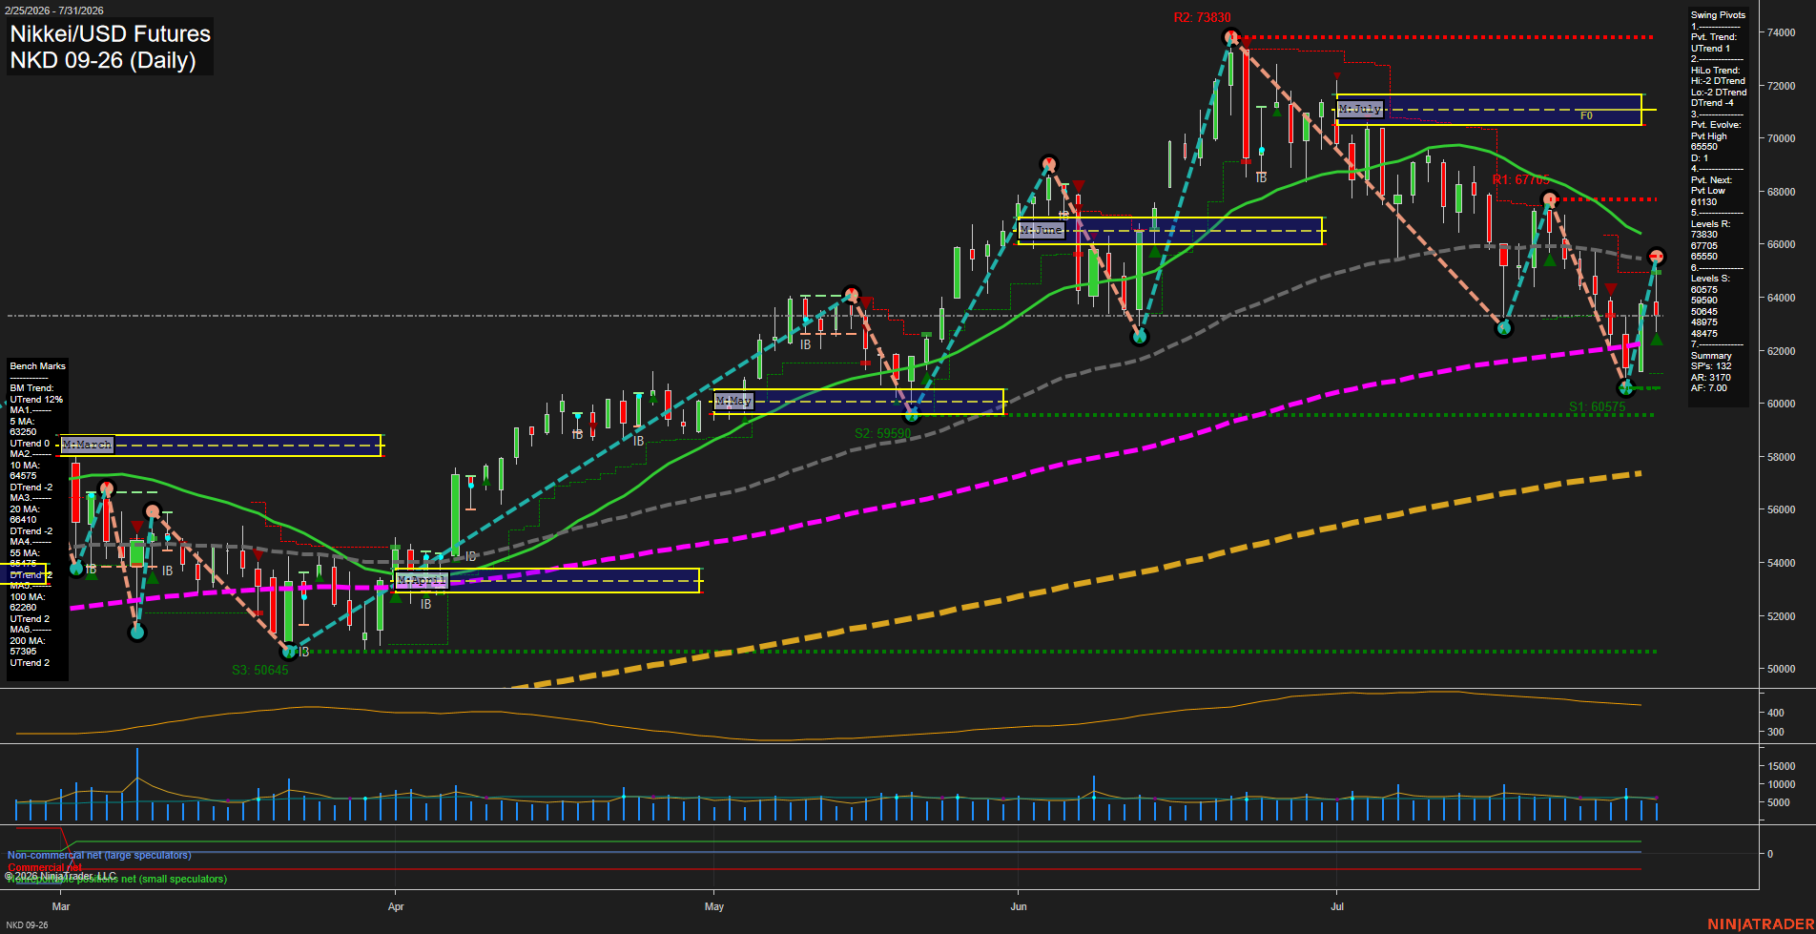Select the S3: 50645 support label
Image resolution: width=1816 pixels, height=934 pixels.
click(x=259, y=671)
